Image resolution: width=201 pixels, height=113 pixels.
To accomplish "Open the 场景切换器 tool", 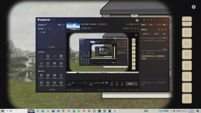I will tap(55, 84).
